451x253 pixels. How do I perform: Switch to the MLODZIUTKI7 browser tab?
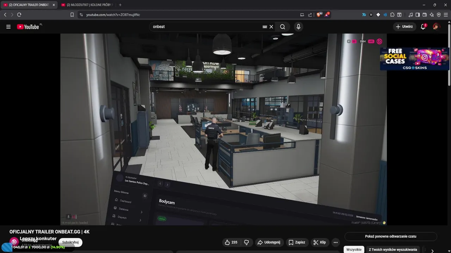coord(87,5)
